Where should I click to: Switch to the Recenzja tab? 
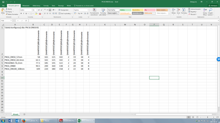pos(61,6)
